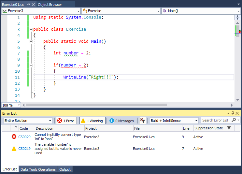Click the C# project icon by Exercise3

[5, 11]
